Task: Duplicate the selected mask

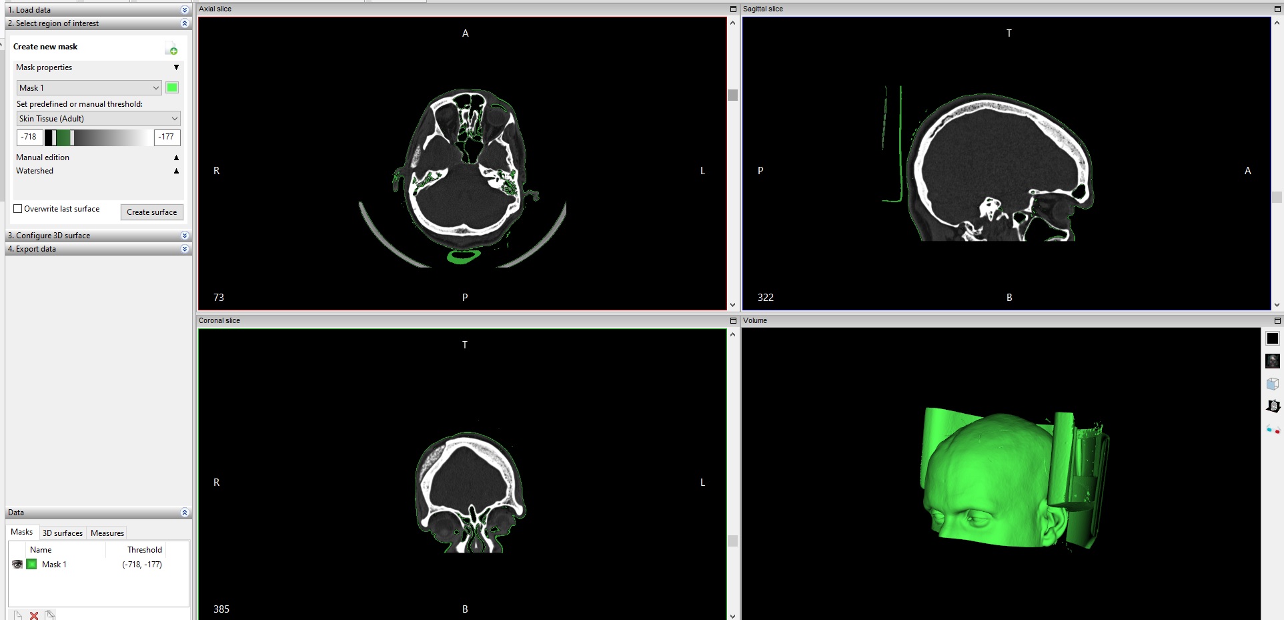Action: point(50,615)
